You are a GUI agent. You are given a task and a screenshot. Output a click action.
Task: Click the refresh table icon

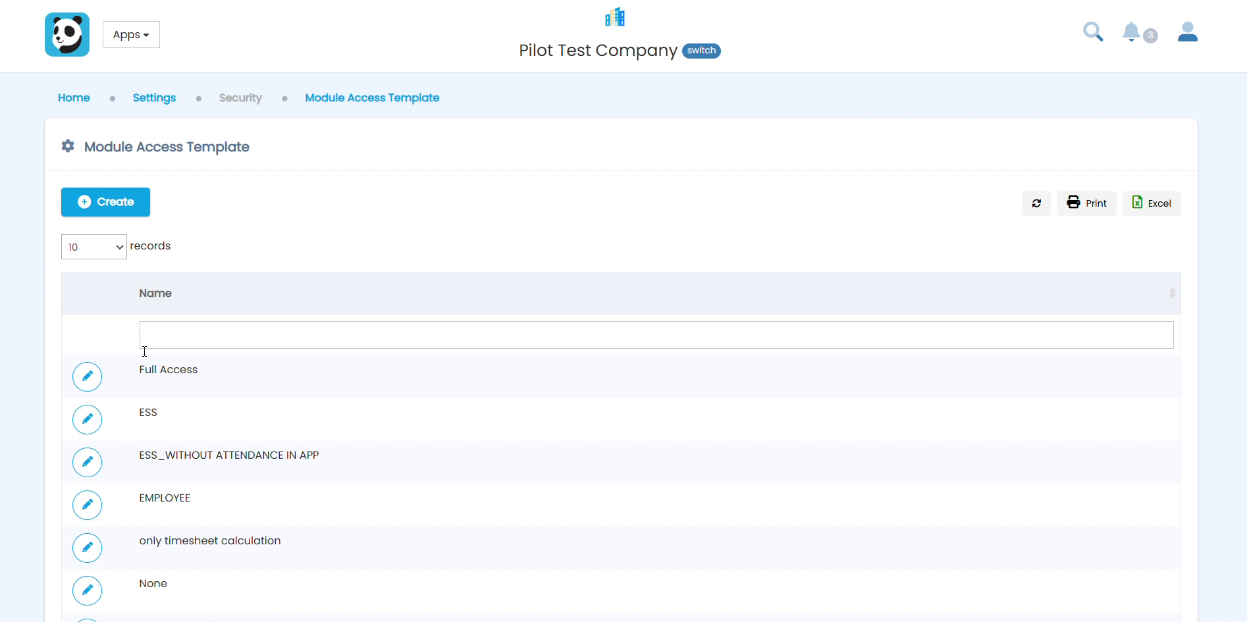[1036, 203]
